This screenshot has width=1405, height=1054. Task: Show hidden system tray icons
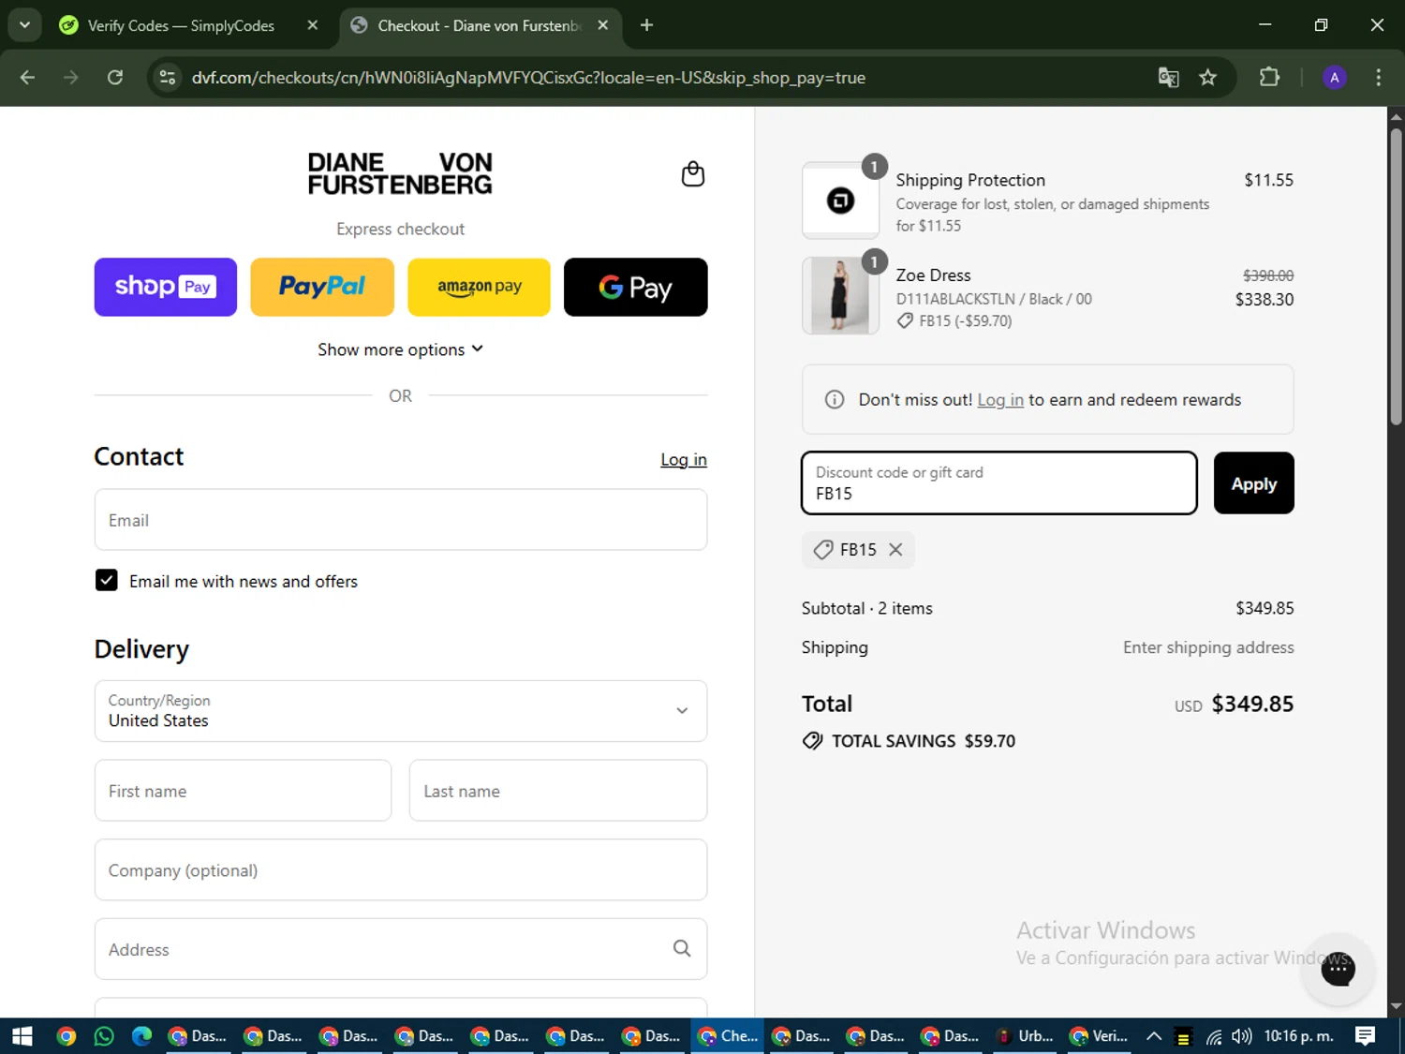click(x=1154, y=1036)
